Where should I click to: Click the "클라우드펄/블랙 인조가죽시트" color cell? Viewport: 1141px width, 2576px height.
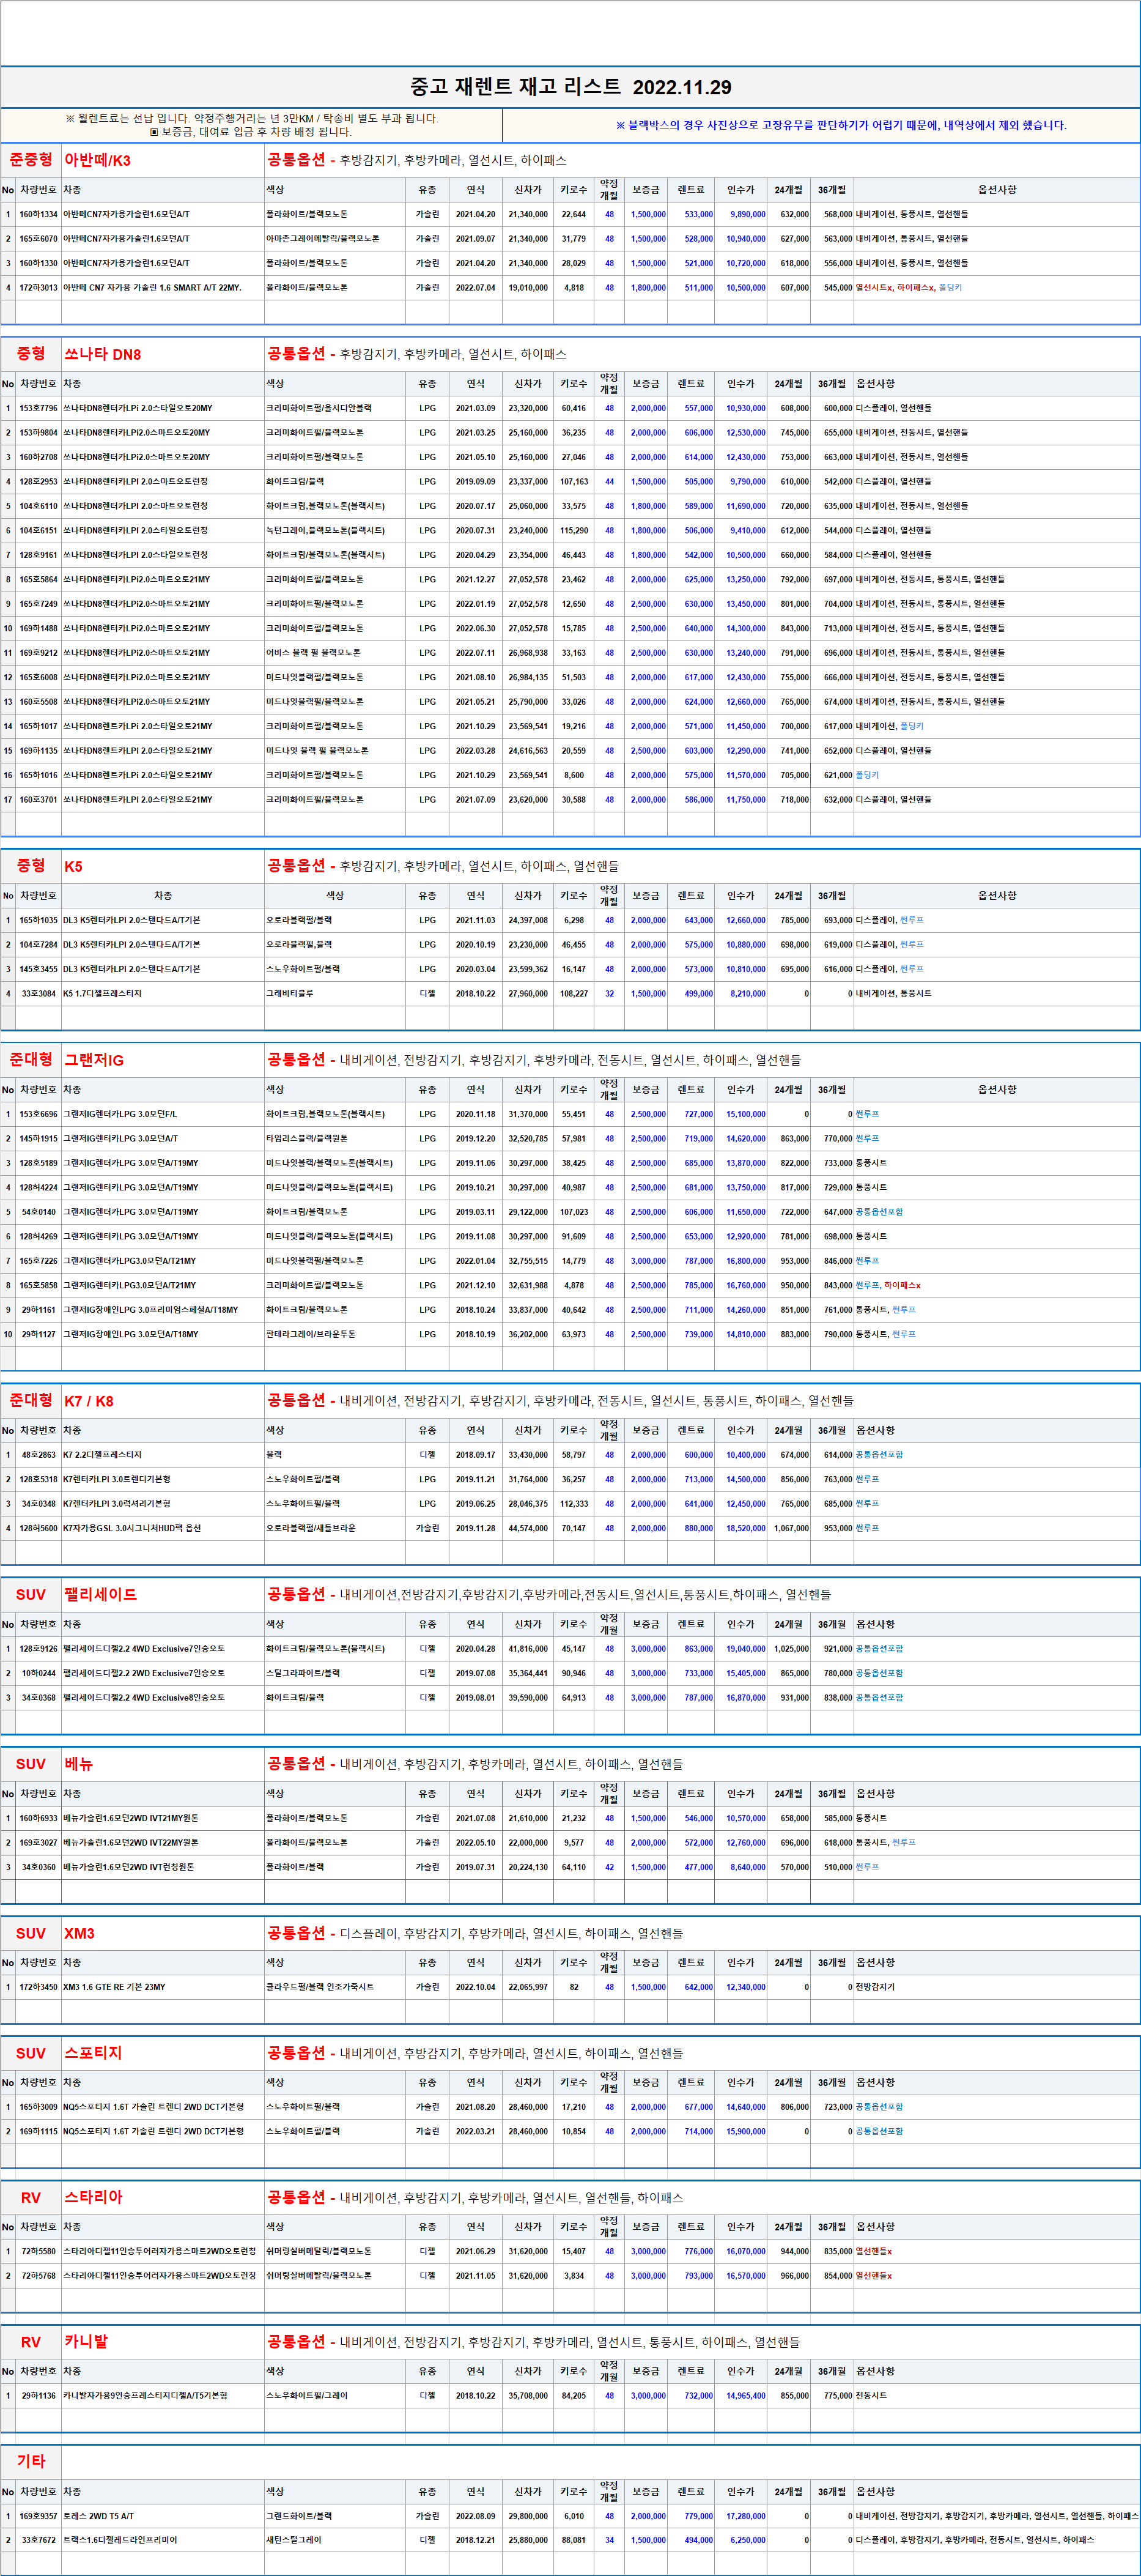[320, 1987]
